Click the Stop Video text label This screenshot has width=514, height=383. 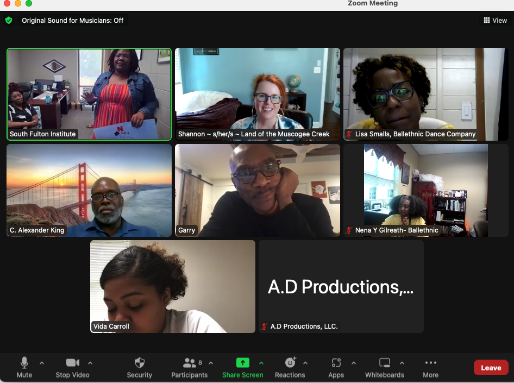[72, 375]
